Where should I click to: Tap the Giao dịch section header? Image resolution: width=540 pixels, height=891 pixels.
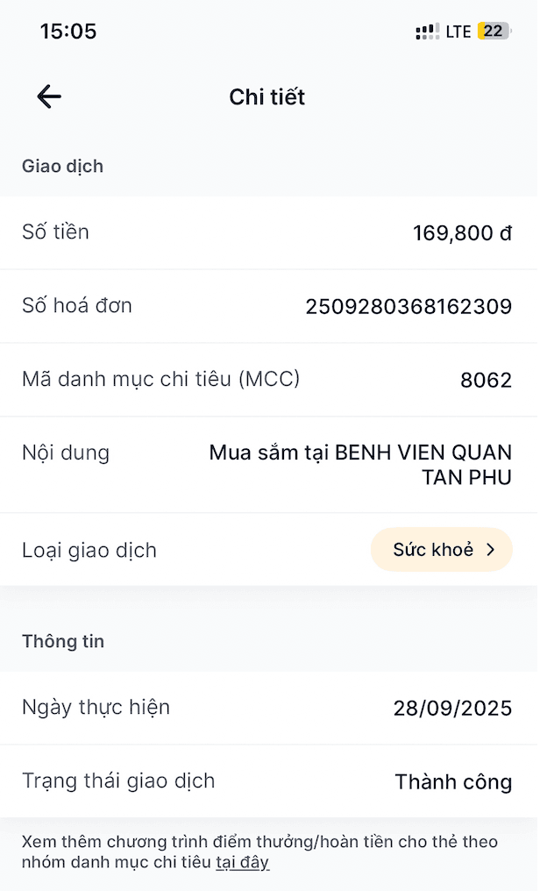click(62, 166)
